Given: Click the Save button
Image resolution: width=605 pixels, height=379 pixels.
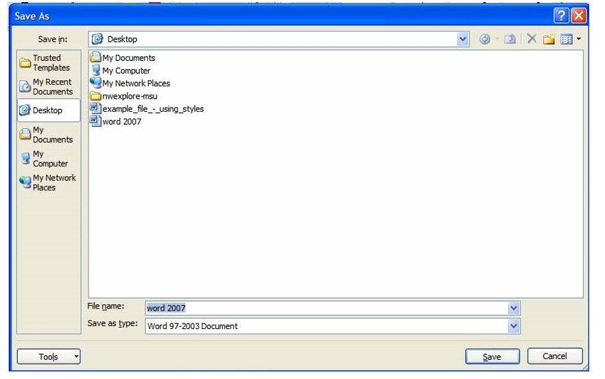Looking at the screenshot, I should [x=492, y=356].
